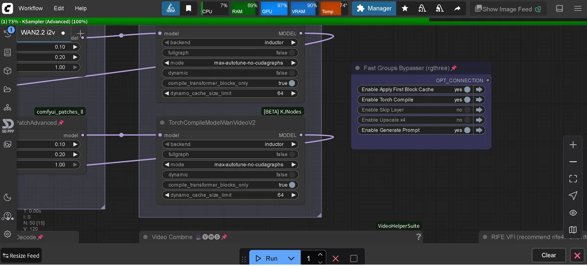Open the workflows folder sidebar icon
The width and height of the screenshot is (587, 266).
point(7,89)
